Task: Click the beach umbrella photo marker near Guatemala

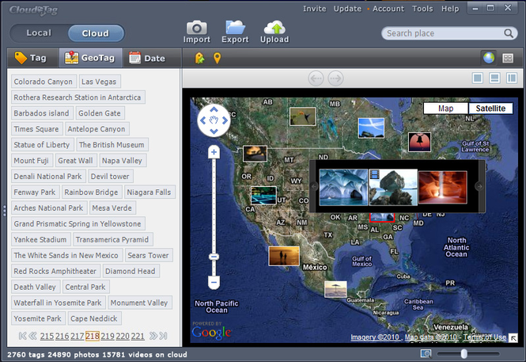Action: 335,289
